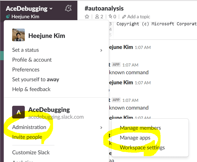Click Heejune Kim's profile photo
Viewport: 197px width, 162px height.
(18, 35)
